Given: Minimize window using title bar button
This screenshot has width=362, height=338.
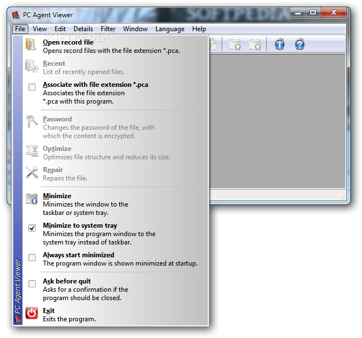Looking at the screenshot, I should (298, 12).
